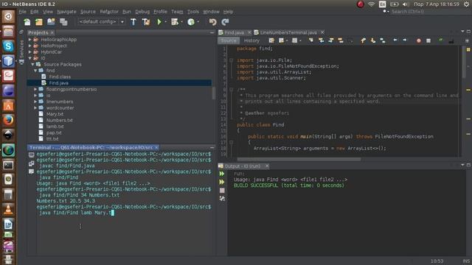Click the editor toolbar left arrow icon
This screenshot has width=472, height=265.
(x=395, y=40)
